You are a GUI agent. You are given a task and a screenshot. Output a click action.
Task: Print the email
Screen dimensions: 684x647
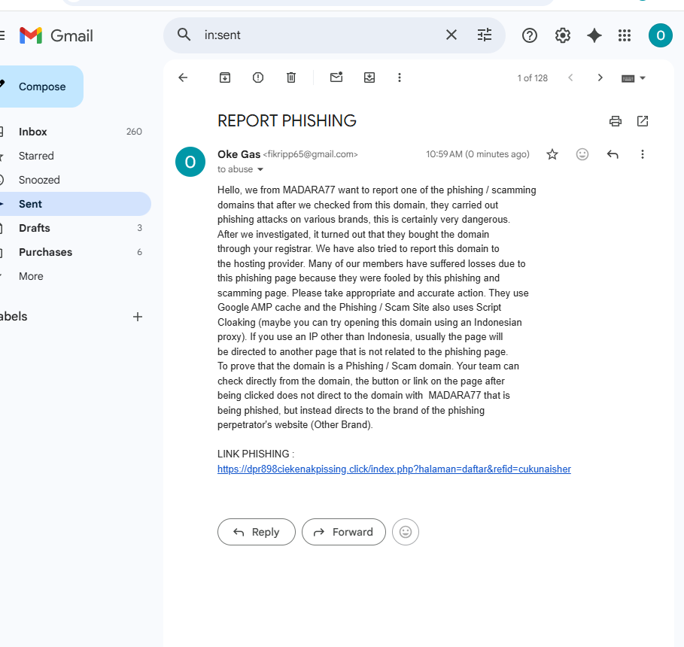pos(616,121)
